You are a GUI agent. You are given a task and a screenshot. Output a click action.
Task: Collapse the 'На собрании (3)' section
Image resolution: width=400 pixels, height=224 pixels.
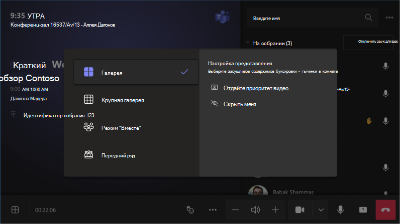point(248,43)
